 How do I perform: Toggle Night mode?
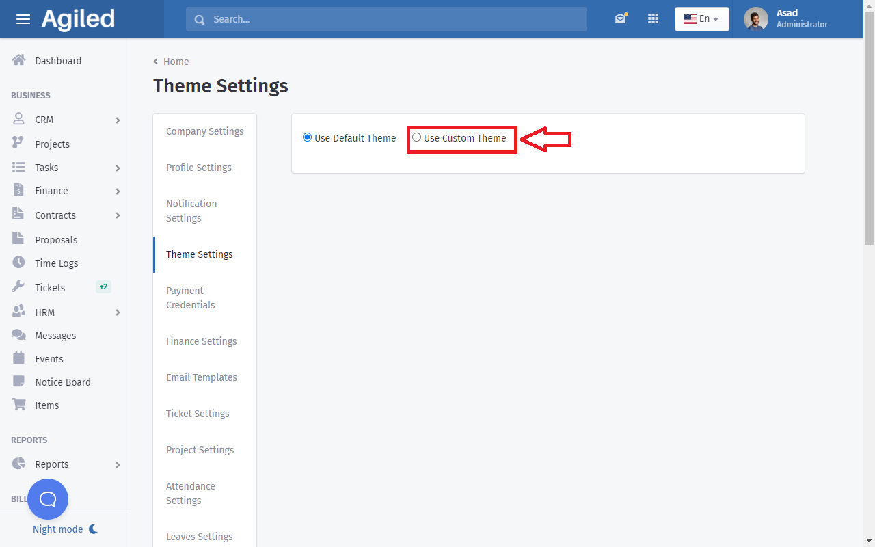65,529
